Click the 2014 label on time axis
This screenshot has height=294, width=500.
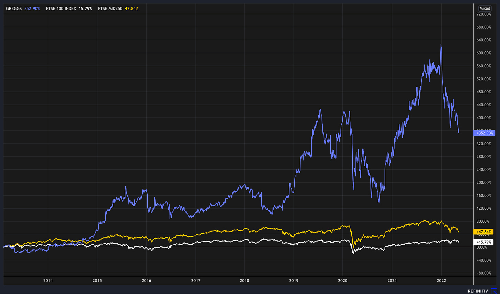pyautogui.click(x=48, y=280)
